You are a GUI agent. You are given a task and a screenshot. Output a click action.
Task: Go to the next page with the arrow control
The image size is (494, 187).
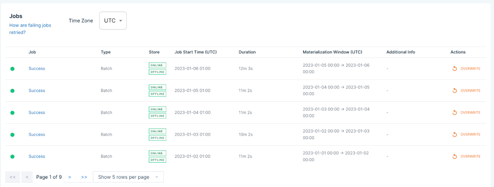(69, 177)
